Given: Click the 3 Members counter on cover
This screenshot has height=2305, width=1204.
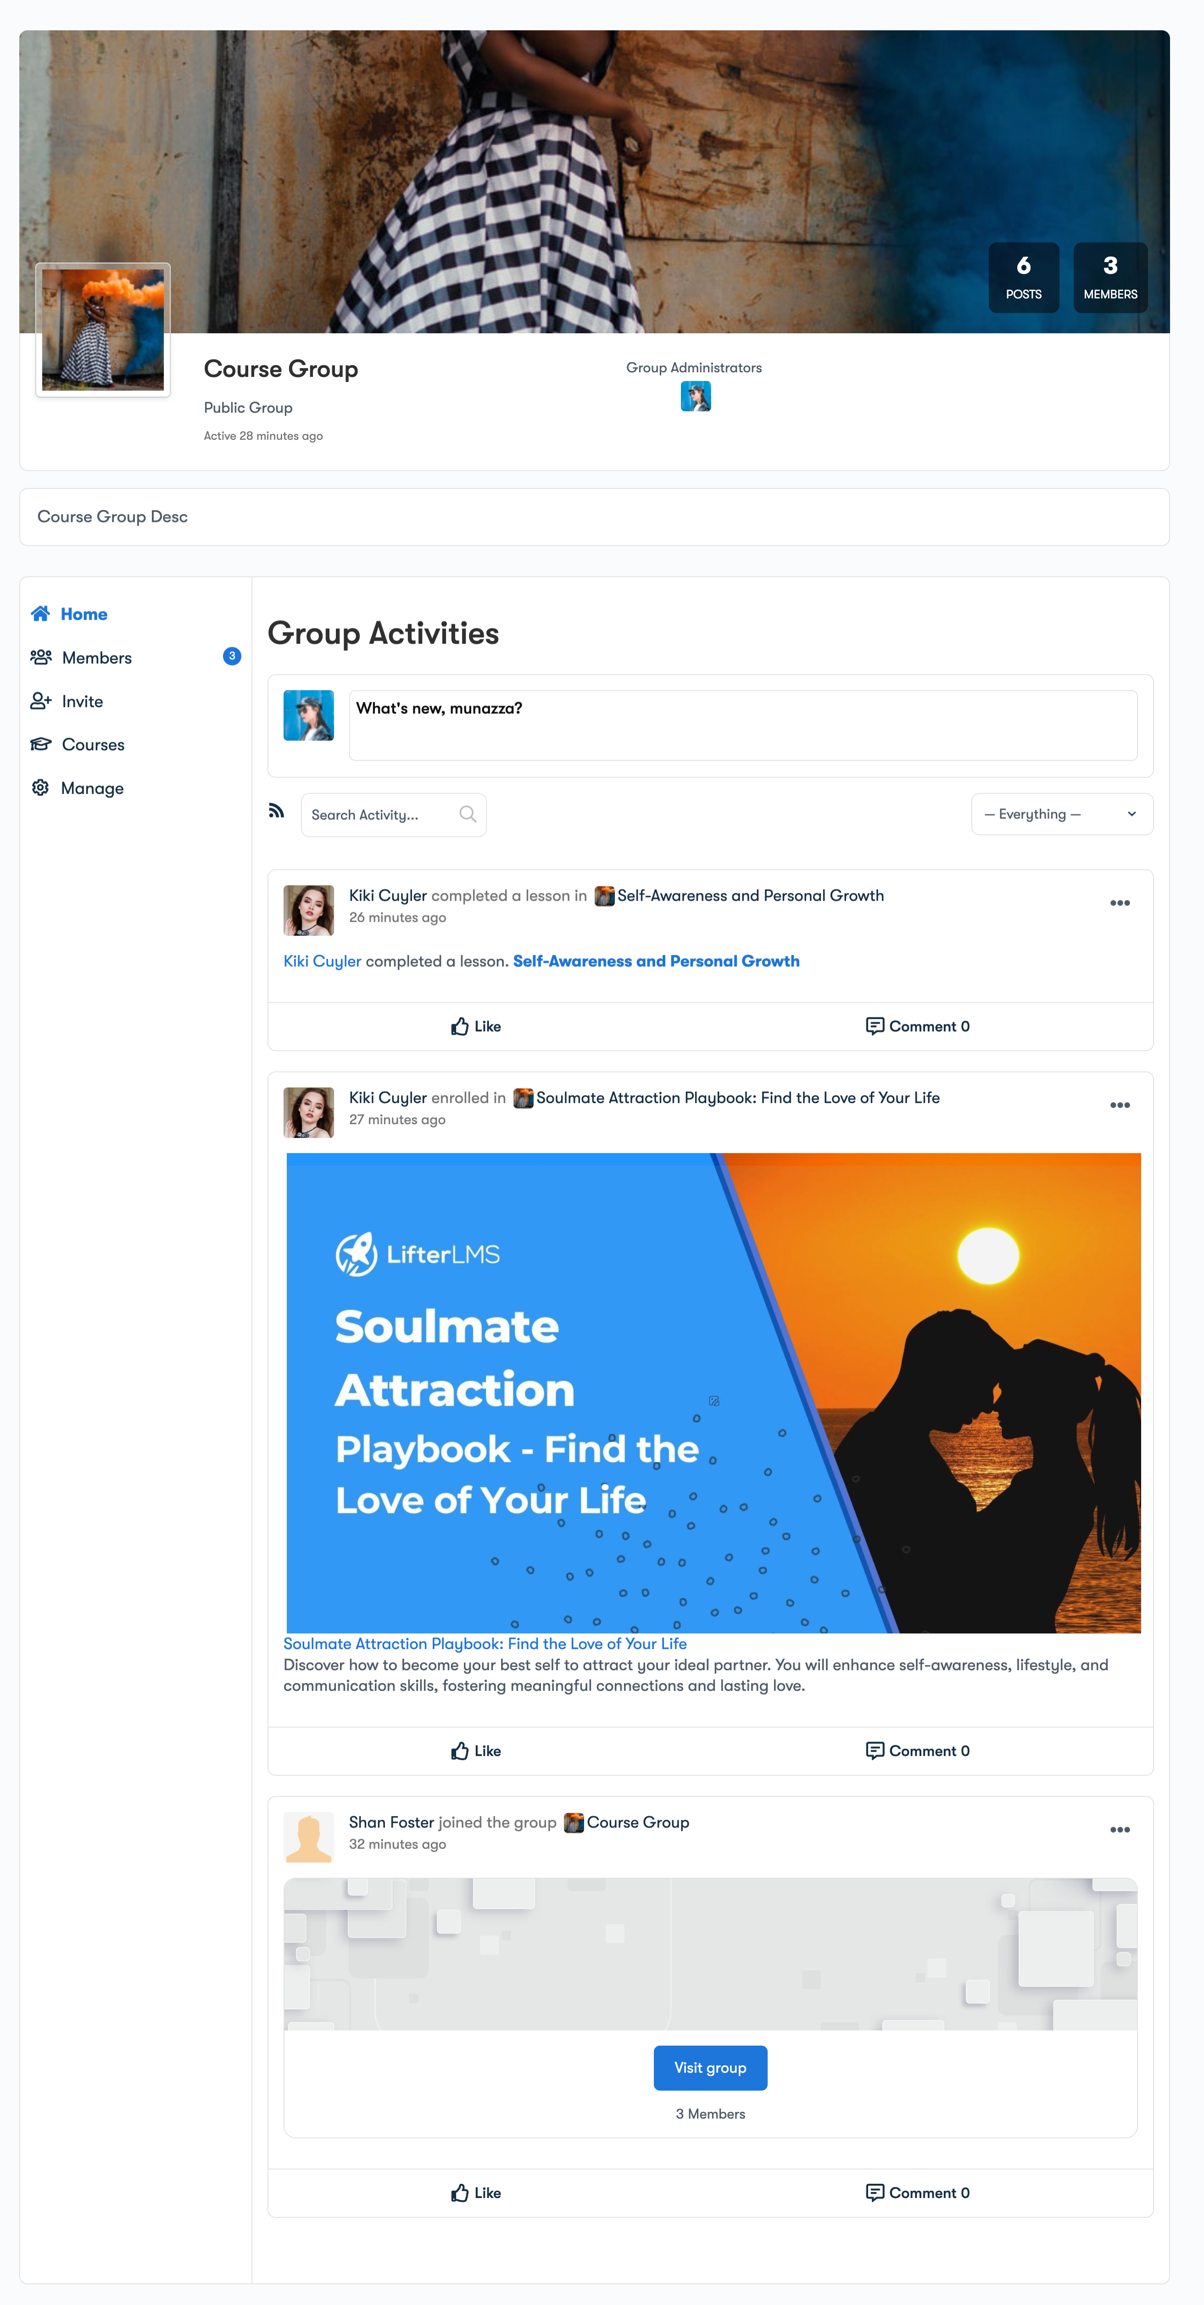Looking at the screenshot, I should pos(1110,277).
